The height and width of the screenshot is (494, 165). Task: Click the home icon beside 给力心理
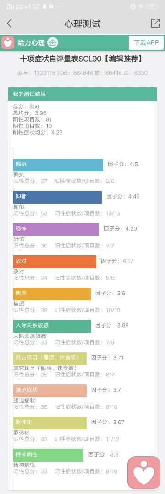coord(53,42)
